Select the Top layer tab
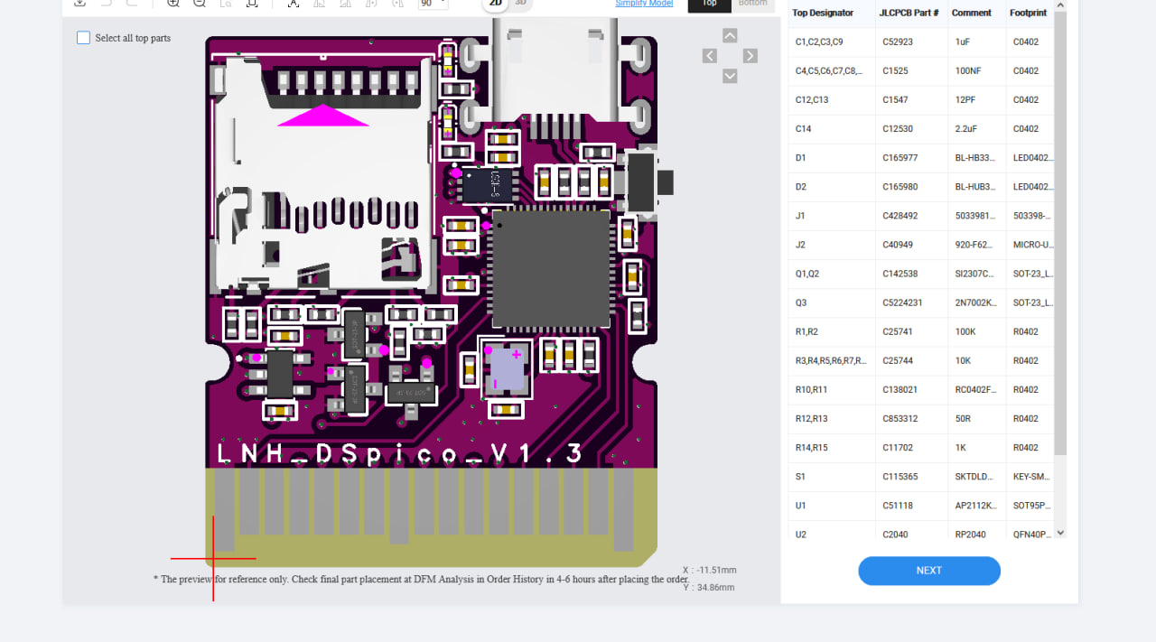 point(709,5)
